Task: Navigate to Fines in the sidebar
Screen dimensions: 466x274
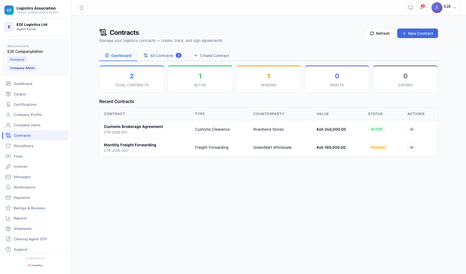Action: 18,156
